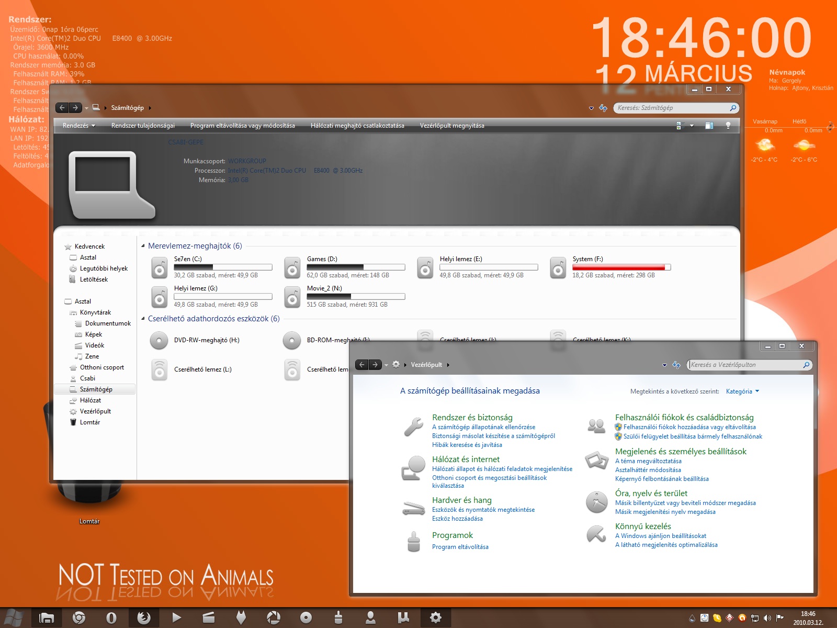This screenshot has height=628, width=837.
Task: Go back in the Számítógép window
Action: pyautogui.click(x=62, y=108)
